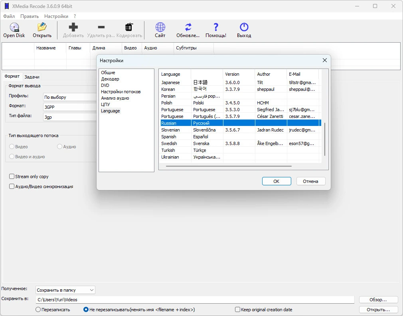Click the Название column header in file list
This screenshot has height=316, width=403.
pos(50,48)
